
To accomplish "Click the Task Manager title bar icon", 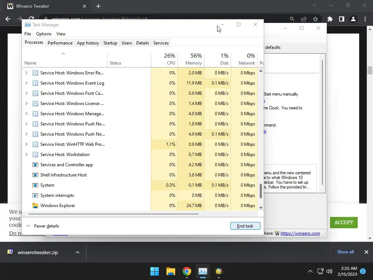I will pyautogui.click(x=28, y=24).
